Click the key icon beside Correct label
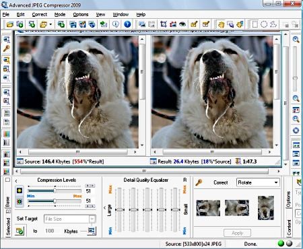 [199, 182]
